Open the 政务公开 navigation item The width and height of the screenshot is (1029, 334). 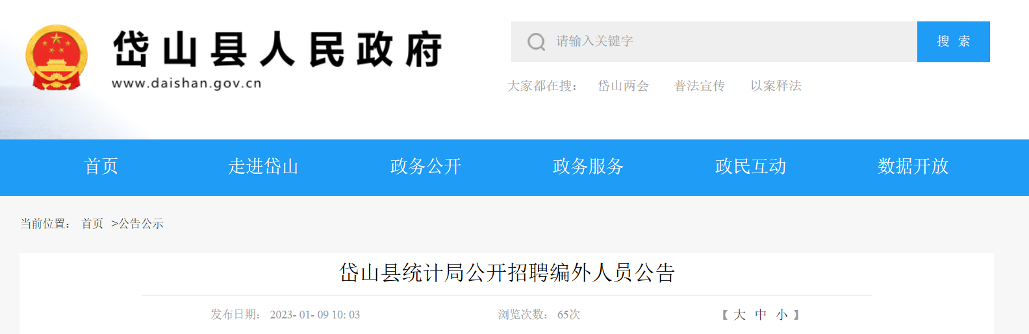[426, 167]
